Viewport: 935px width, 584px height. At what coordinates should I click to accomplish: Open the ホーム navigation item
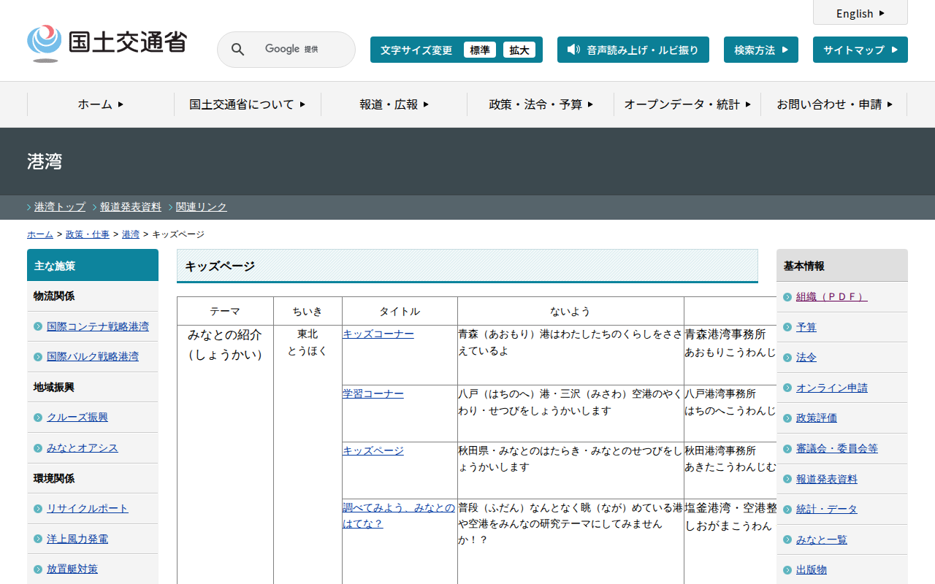coord(101,104)
